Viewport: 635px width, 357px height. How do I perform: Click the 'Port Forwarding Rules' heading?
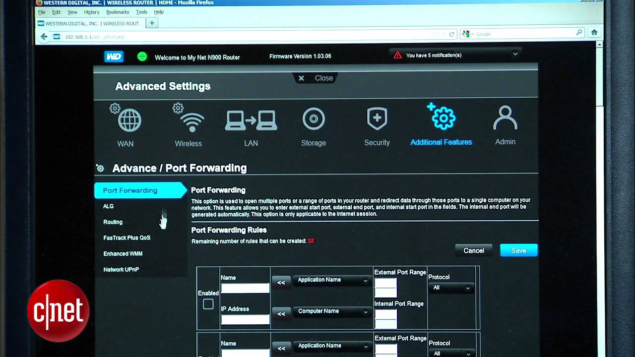(229, 230)
